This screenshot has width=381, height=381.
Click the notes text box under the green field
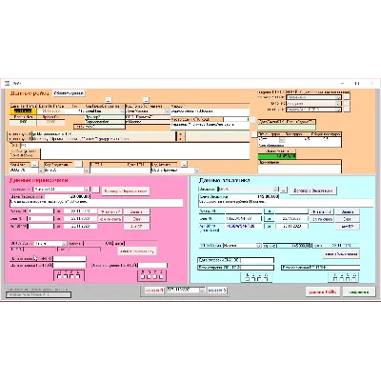coord(300,169)
